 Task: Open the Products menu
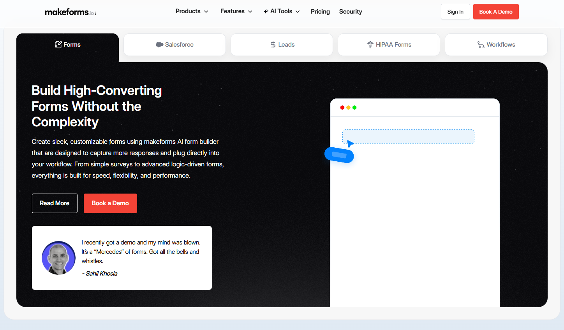pyautogui.click(x=192, y=11)
